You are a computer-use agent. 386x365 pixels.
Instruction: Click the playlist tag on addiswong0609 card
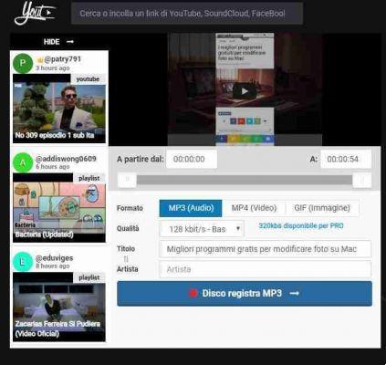[89, 178]
